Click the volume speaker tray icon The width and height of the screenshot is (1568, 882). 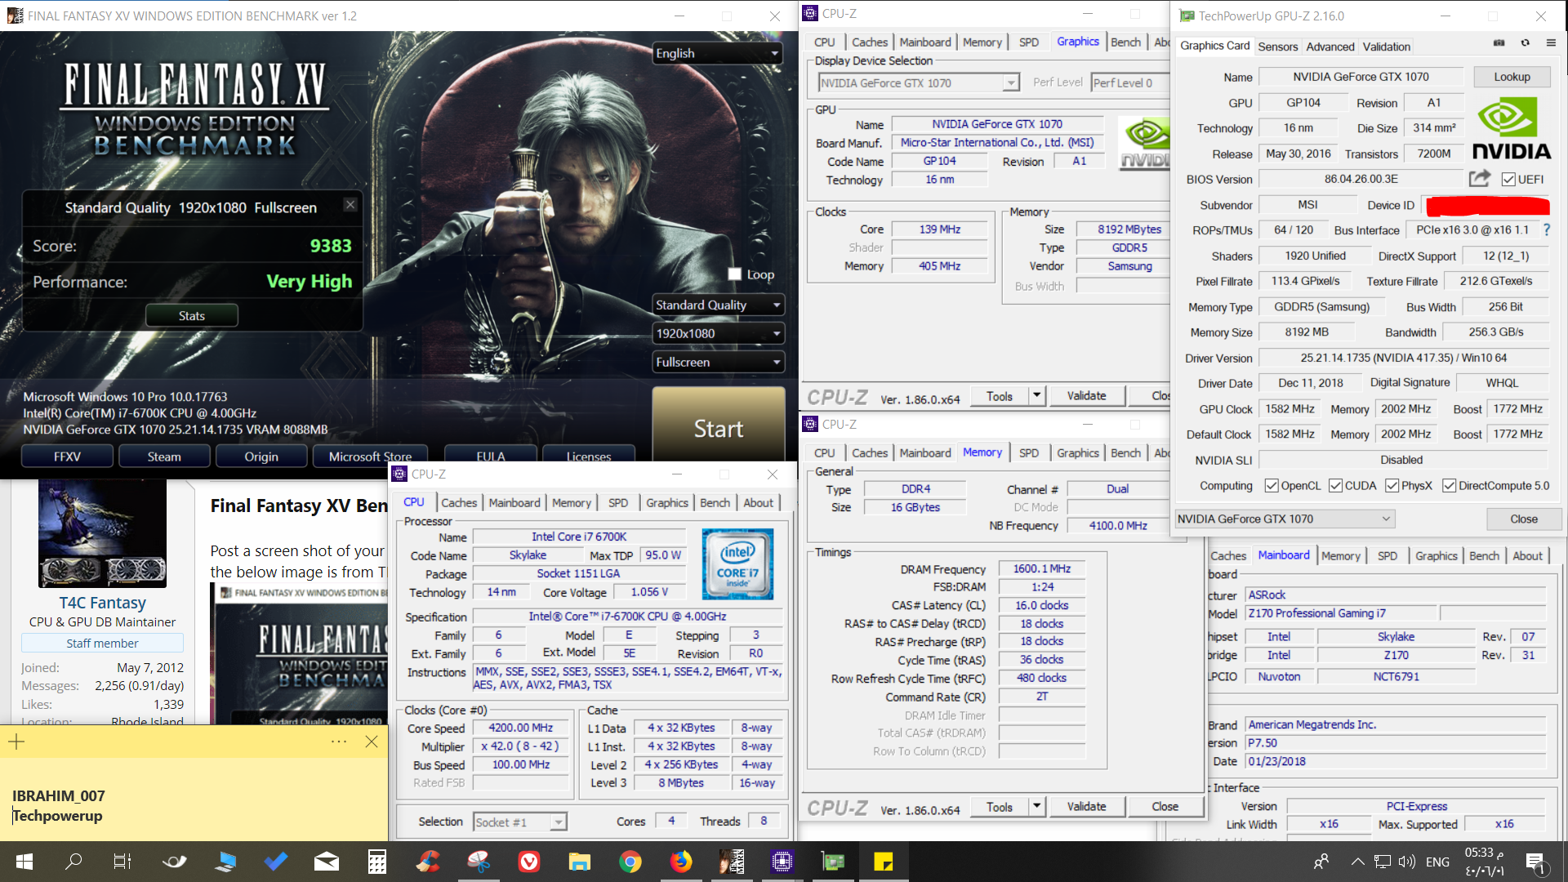click(x=1406, y=862)
